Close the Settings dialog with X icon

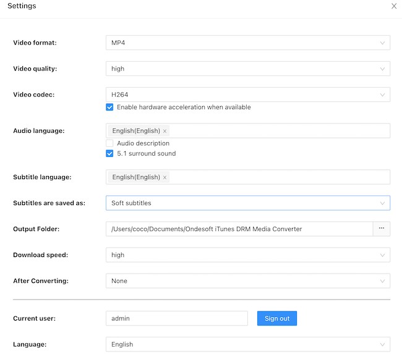click(394, 6)
